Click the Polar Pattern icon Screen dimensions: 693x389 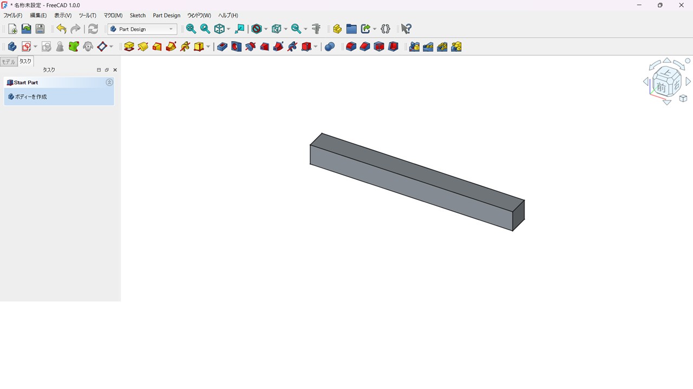(442, 47)
